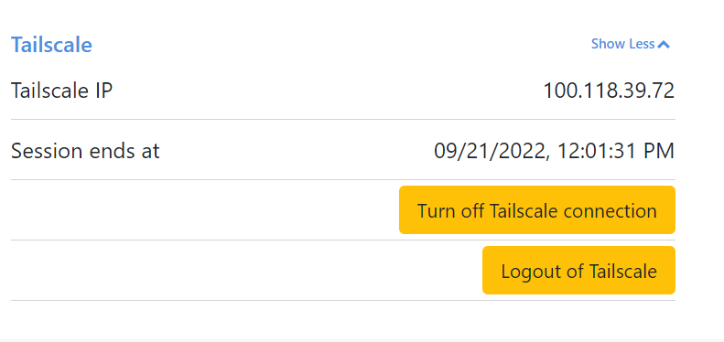The image size is (724, 342).
Task: Click the session end date 09/21/2022
Action: [490, 152]
